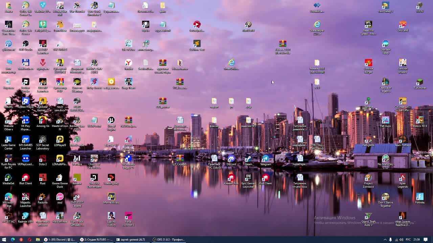Viewport: 433px width, 243px height.
Task: Open the volume control in the tray
Action: click(x=401, y=240)
